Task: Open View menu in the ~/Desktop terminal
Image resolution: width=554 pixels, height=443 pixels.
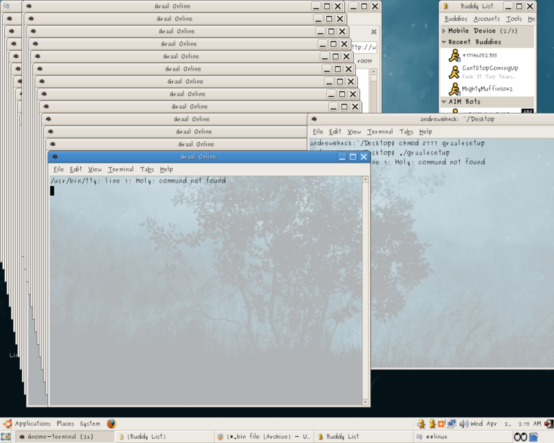Action: [x=354, y=132]
